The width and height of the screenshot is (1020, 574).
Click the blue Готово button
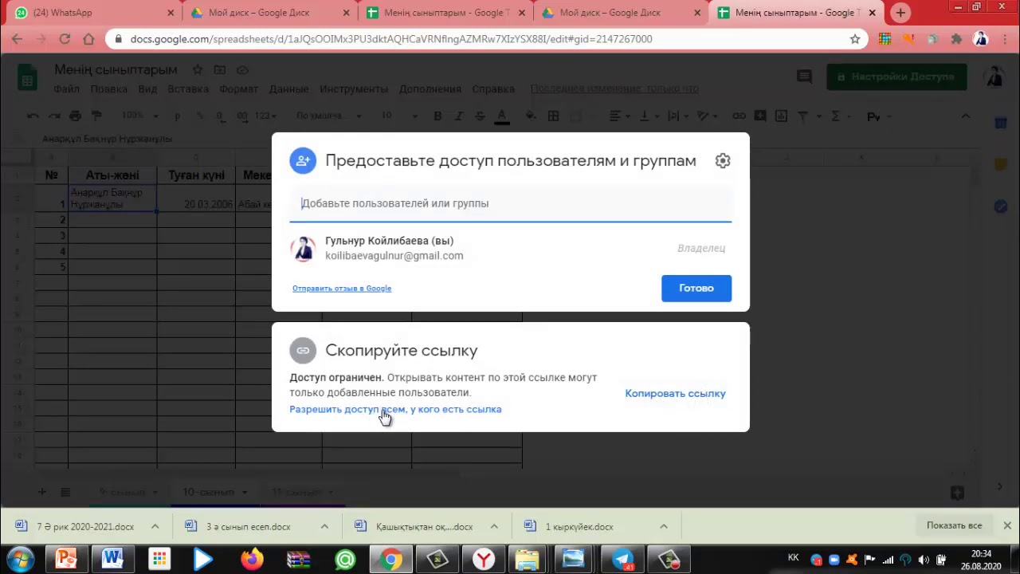tap(696, 288)
